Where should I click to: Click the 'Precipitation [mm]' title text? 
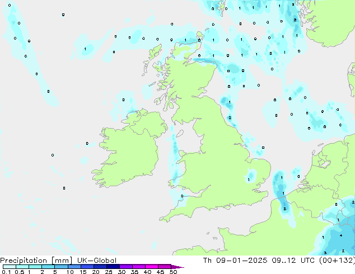[x=36, y=261]
